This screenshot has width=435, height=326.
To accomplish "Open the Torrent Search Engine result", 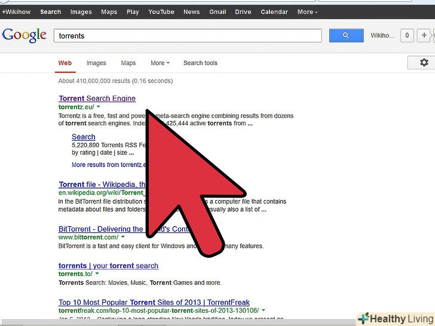I will 97,99.
